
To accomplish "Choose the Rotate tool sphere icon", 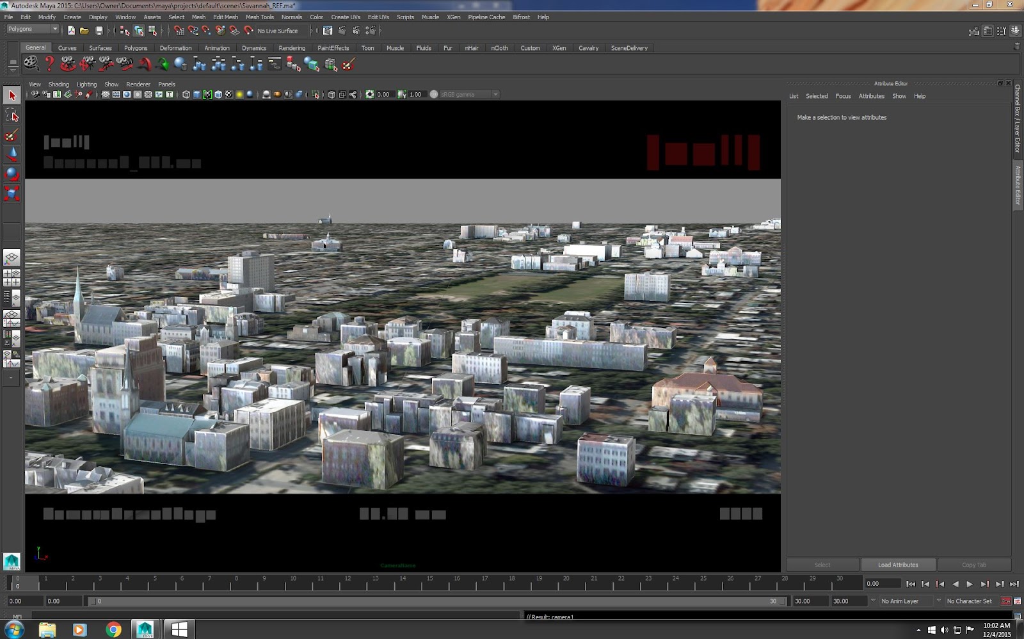I will pos(12,174).
